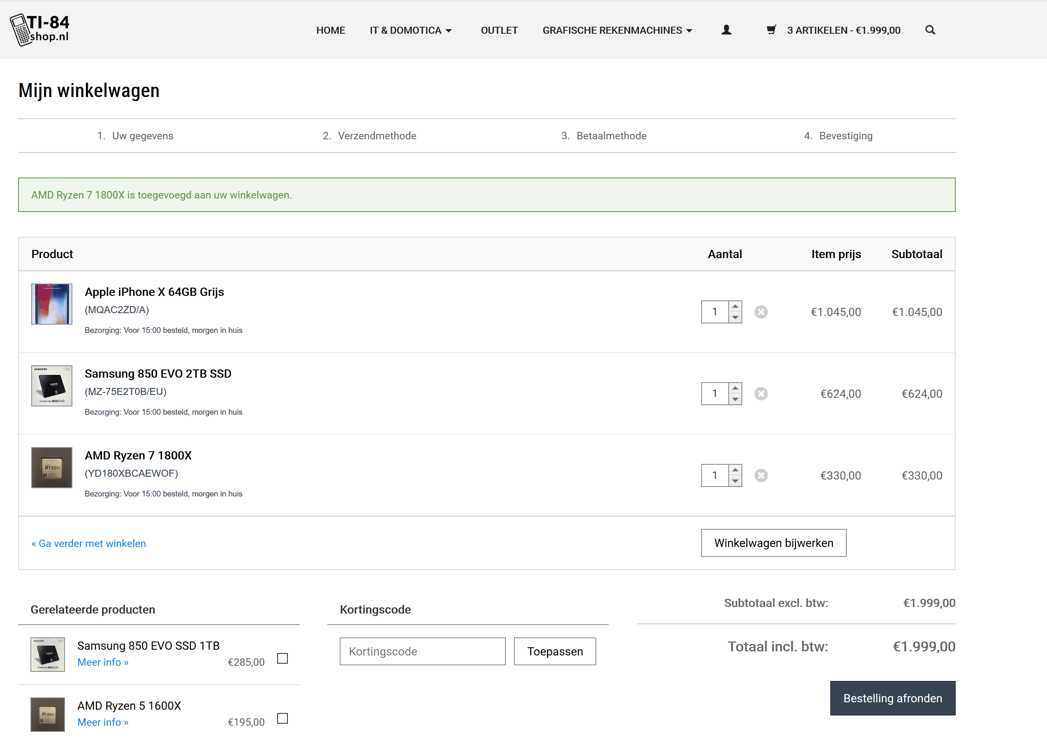
Task: Click the TI-84 shop logo
Action: (40, 29)
